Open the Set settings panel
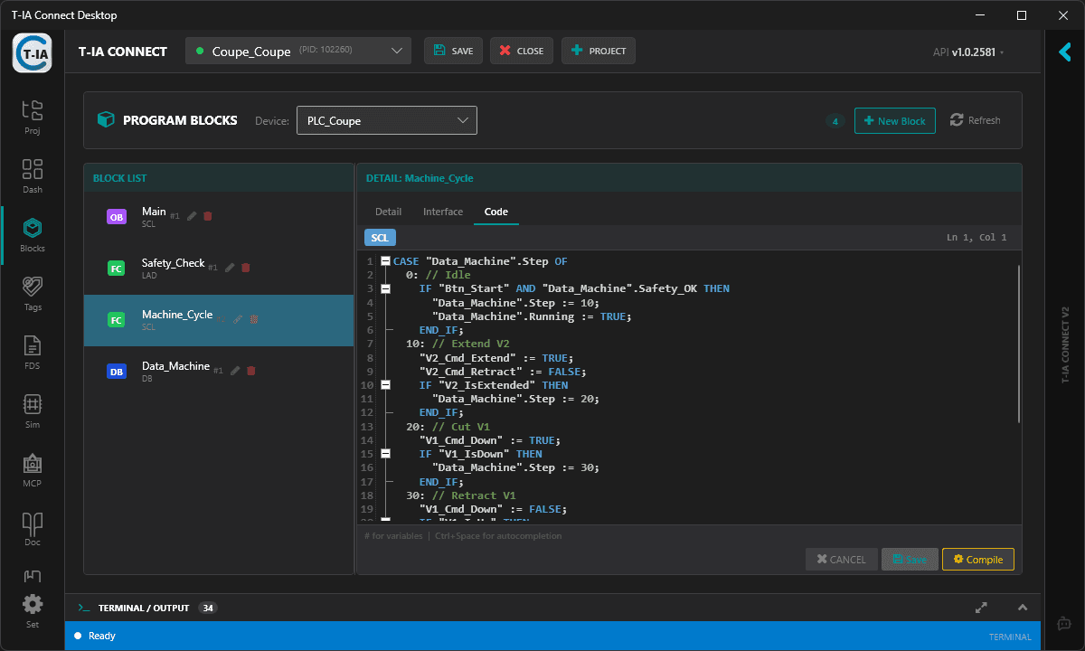1085x651 pixels. click(x=32, y=606)
